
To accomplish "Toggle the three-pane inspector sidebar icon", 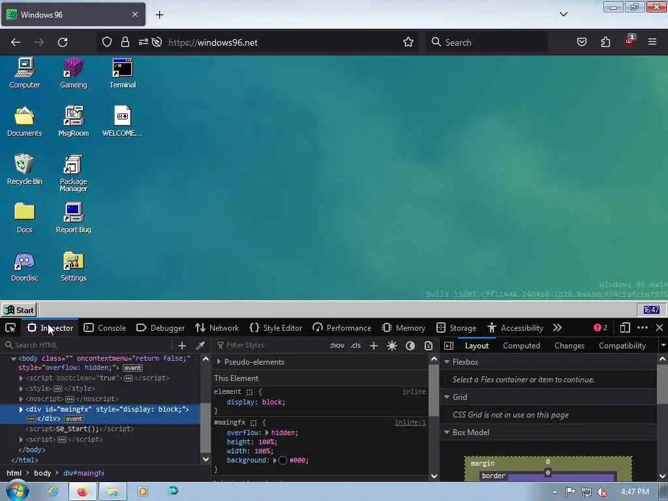I will [x=449, y=346].
